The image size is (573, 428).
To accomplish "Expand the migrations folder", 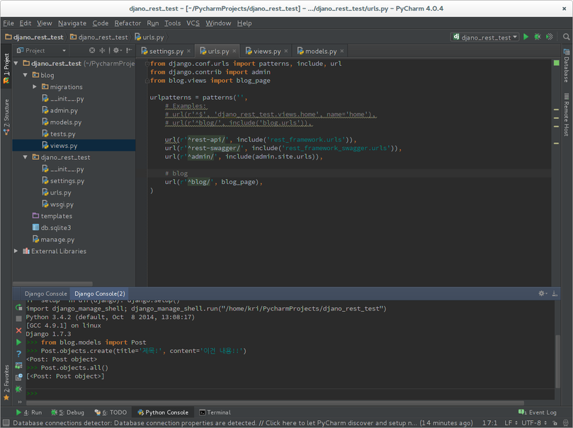I will (34, 87).
